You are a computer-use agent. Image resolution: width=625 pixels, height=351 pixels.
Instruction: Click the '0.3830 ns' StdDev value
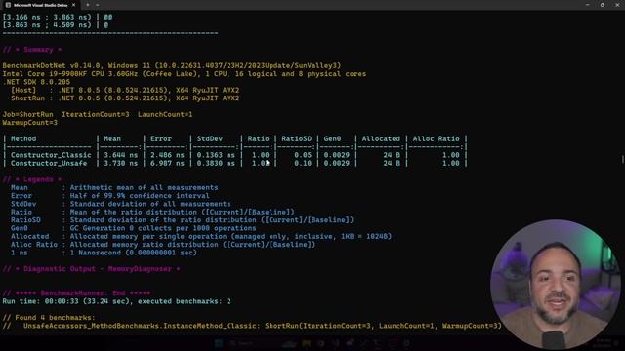(216, 163)
